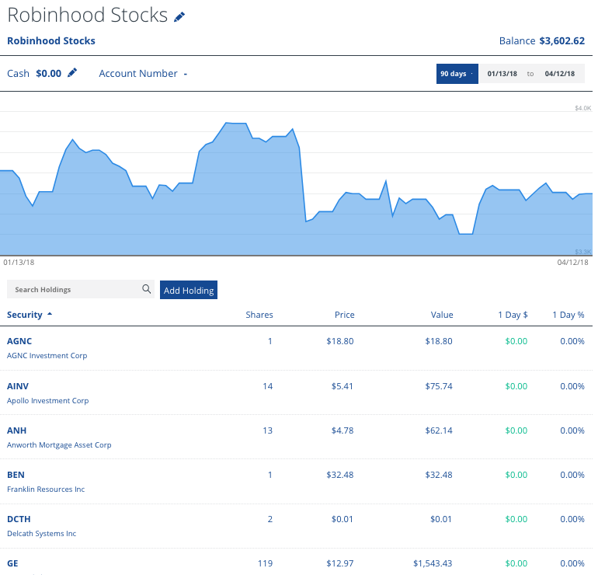Sort holdings by Price column
Viewport: 605px width, 575px height.
point(345,315)
